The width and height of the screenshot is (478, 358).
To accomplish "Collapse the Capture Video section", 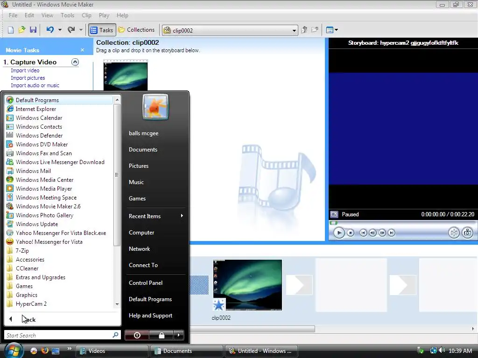I will click(75, 62).
